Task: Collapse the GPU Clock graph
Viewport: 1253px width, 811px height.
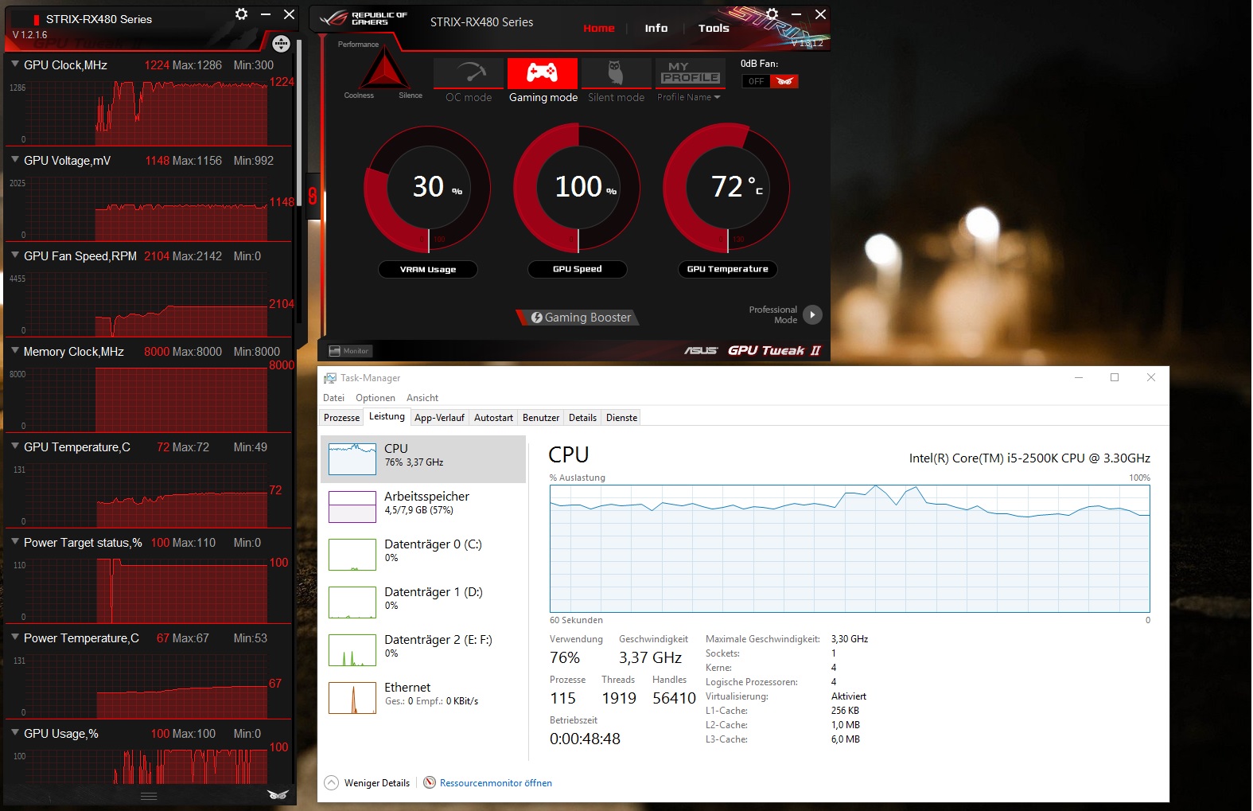Action: (x=15, y=64)
